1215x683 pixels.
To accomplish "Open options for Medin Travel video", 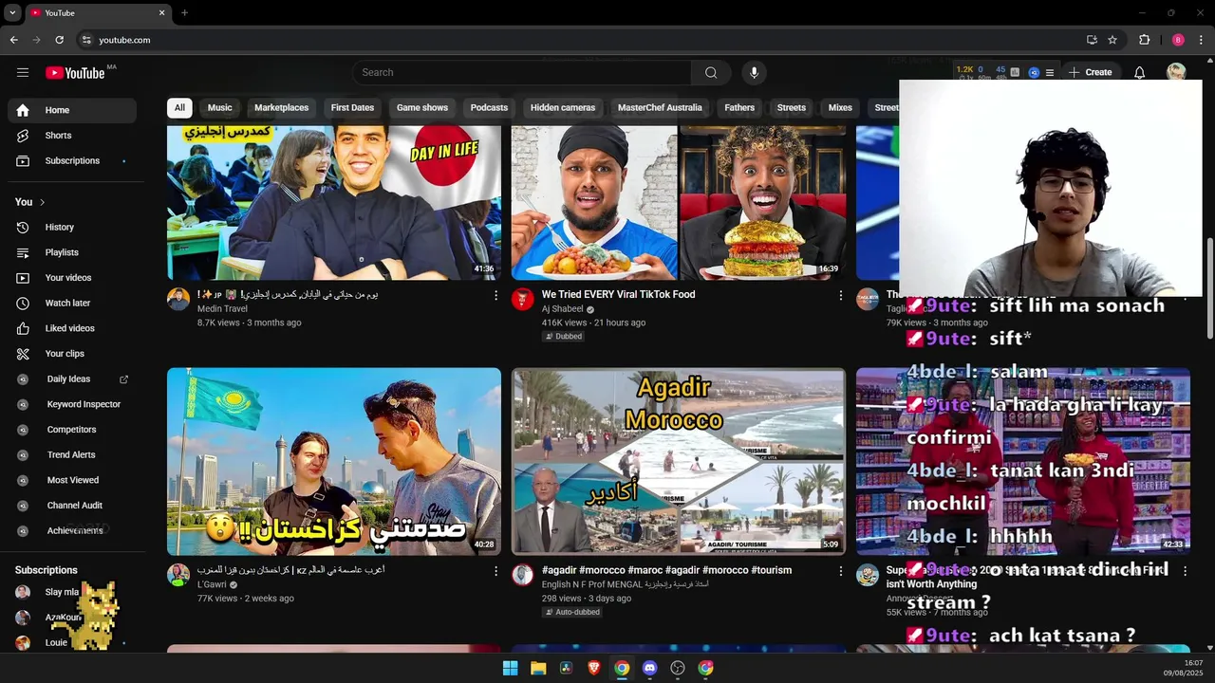I will click(495, 295).
